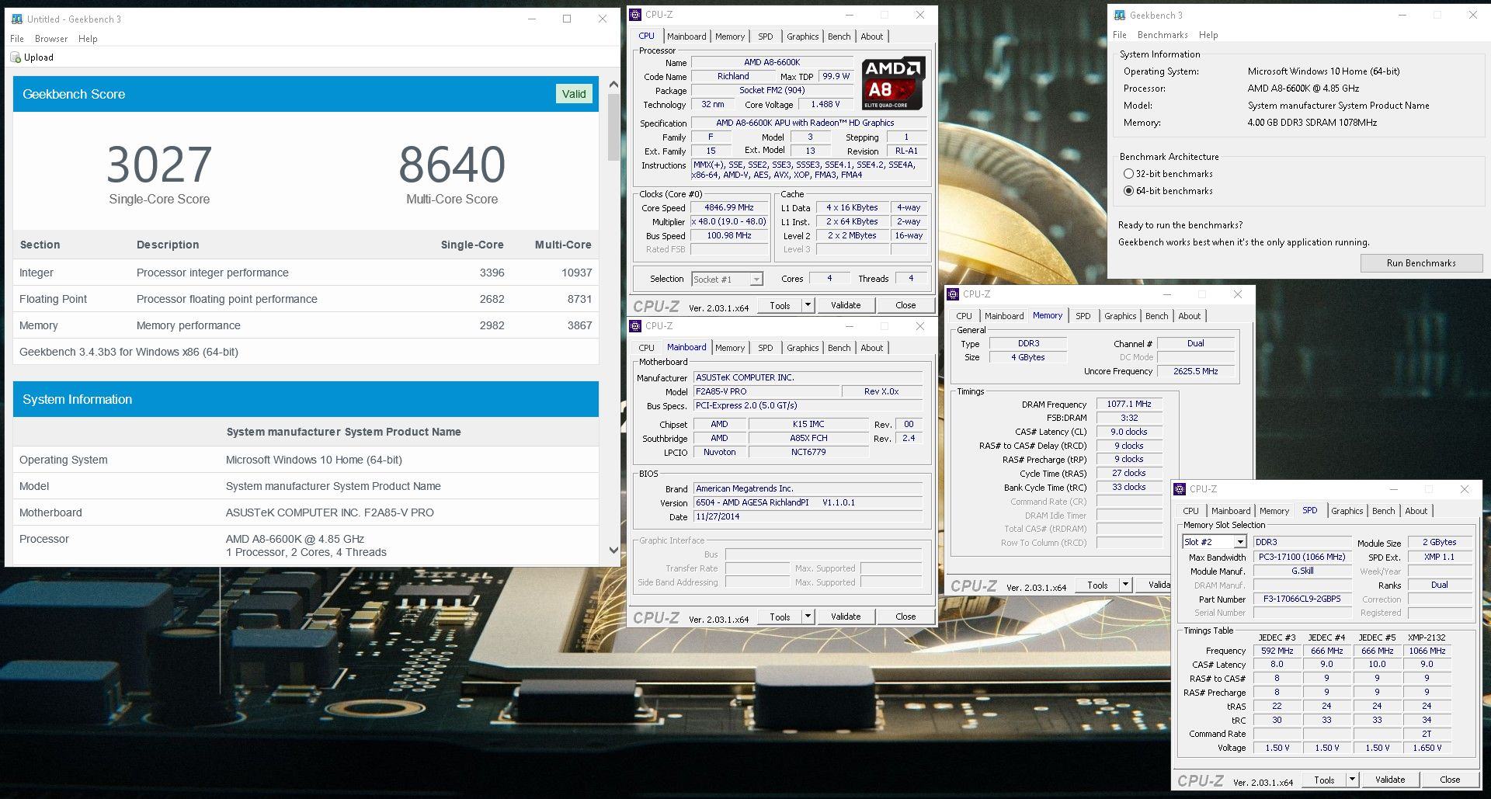The image size is (1491, 799).
Task: Click the AMD A8 processor logo in CPU-Z
Action: coord(893,83)
